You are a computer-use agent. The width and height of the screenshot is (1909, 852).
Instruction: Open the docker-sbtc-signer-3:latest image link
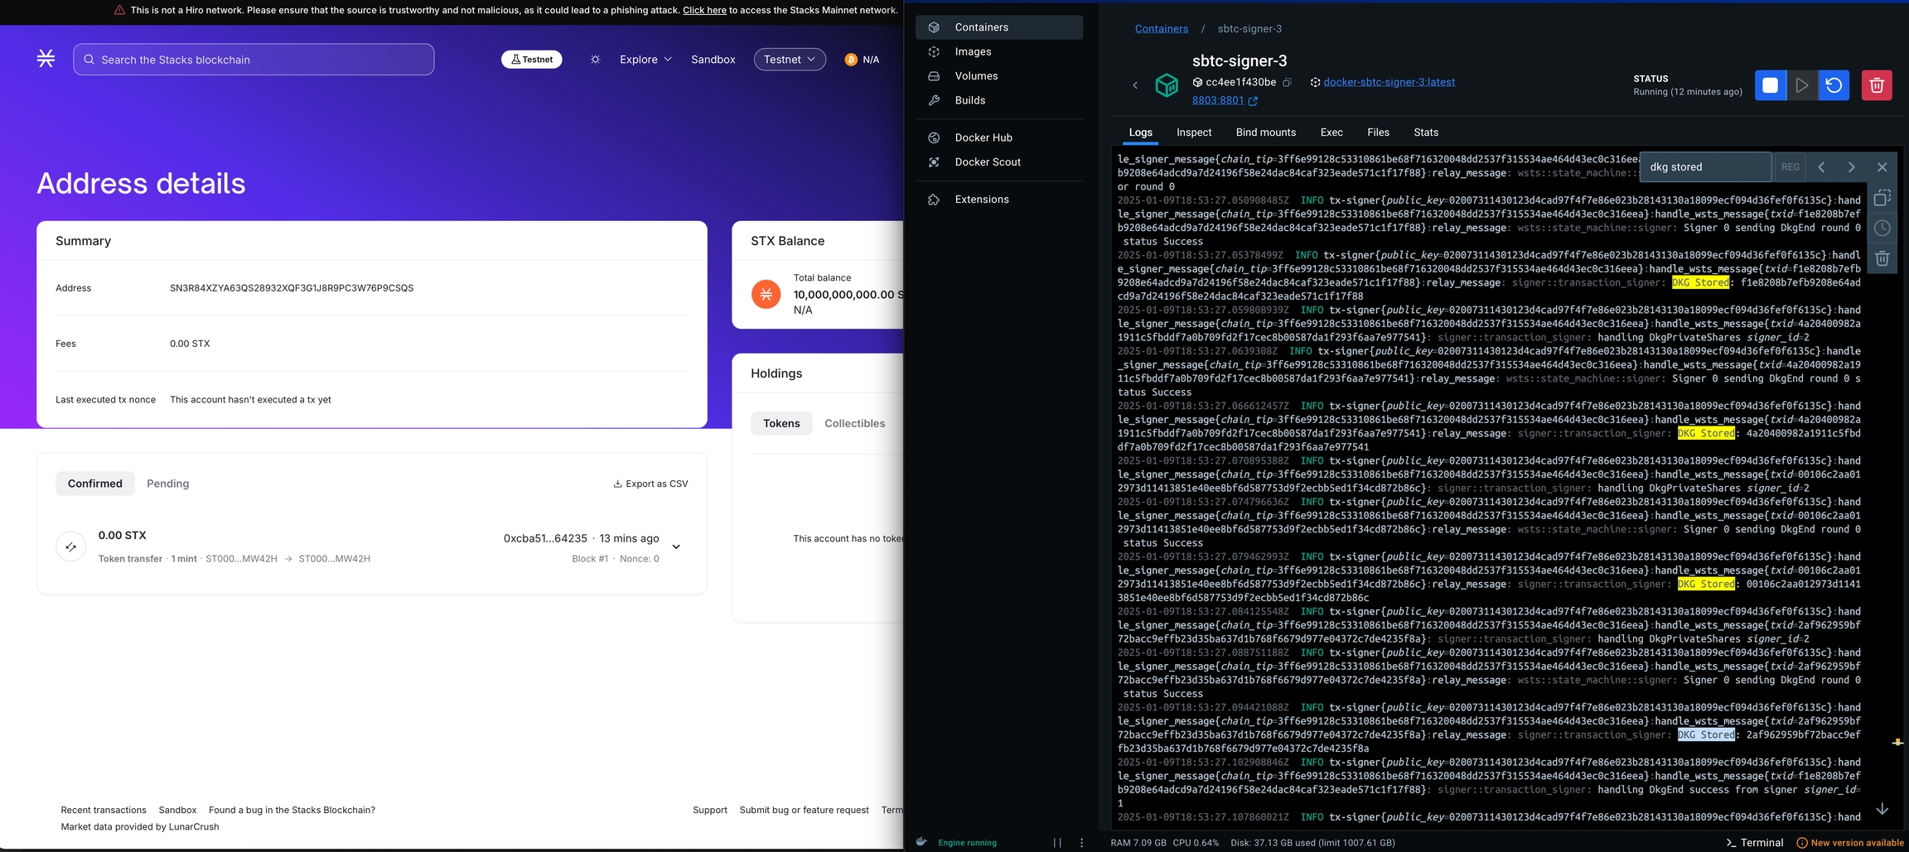[x=1389, y=82]
